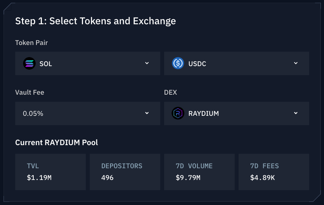Click the 7D Fees $4.89K card

[274, 172]
